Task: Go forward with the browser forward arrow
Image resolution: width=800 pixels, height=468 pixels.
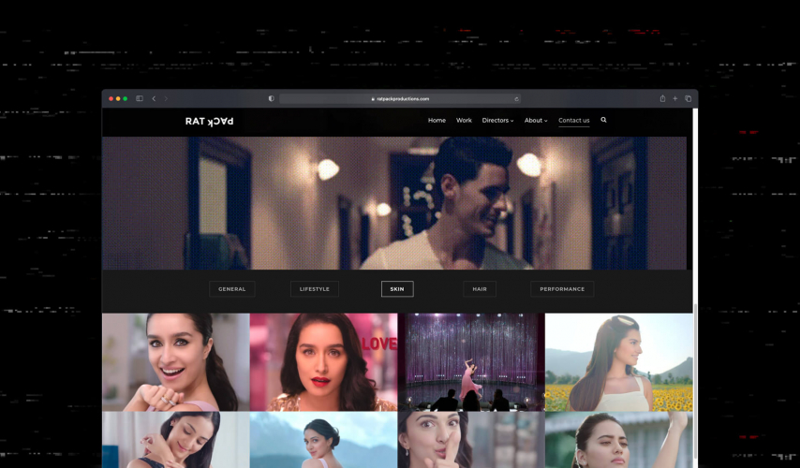Action: pos(166,98)
